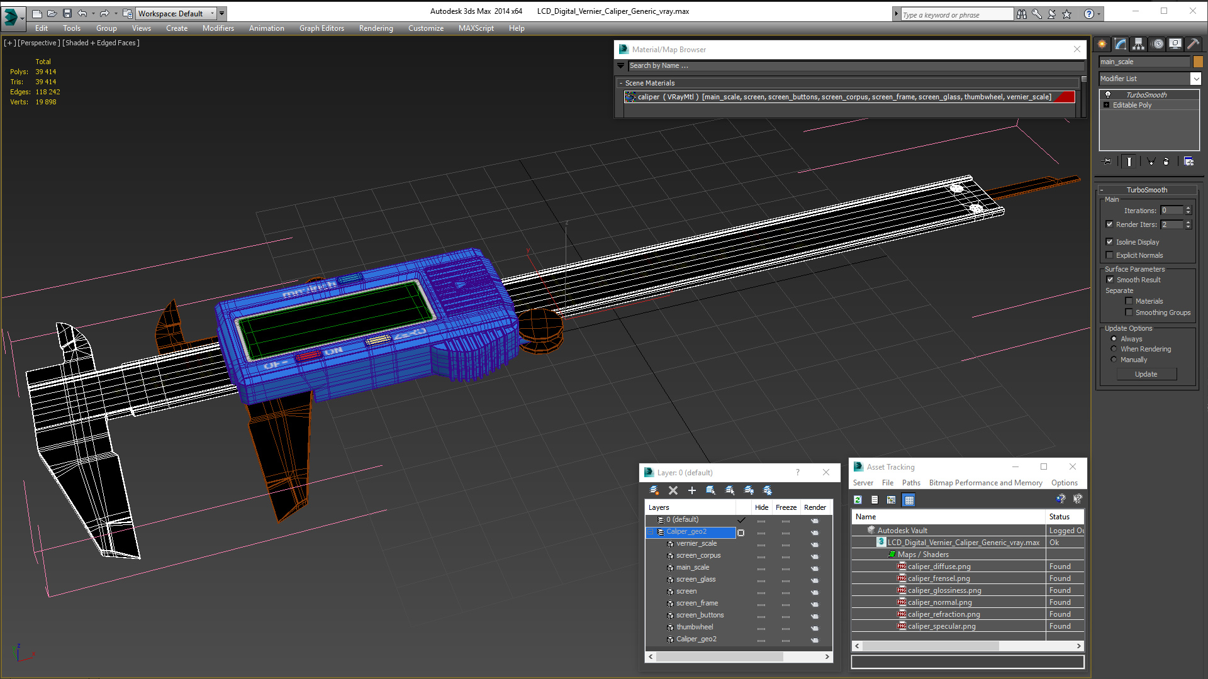Screen dimensions: 1208x679
Task: Open the Paths menu in Asset Tracking
Action: (910, 483)
